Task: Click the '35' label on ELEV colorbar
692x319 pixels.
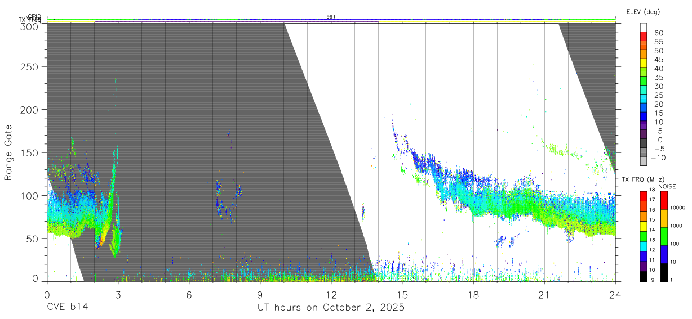Action: 658,78
